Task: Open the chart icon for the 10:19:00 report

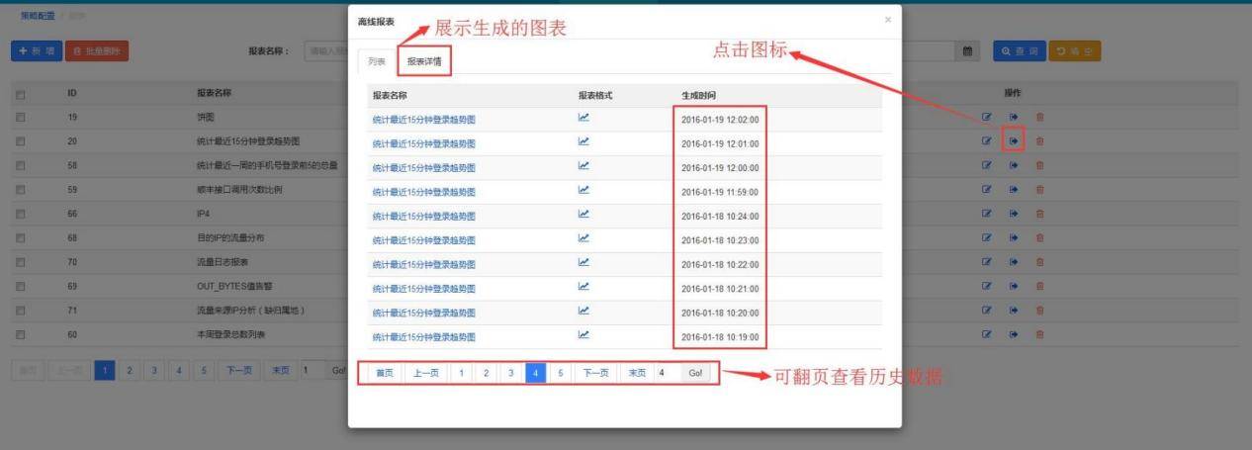Action: [x=583, y=335]
